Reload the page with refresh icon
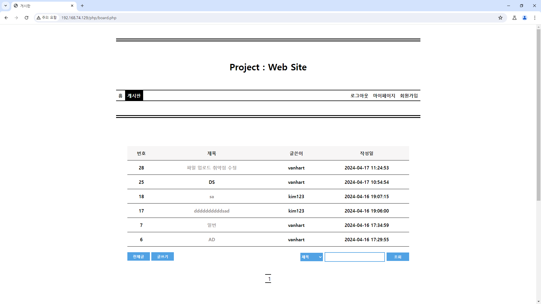541x304 pixels. pos(26,18)
